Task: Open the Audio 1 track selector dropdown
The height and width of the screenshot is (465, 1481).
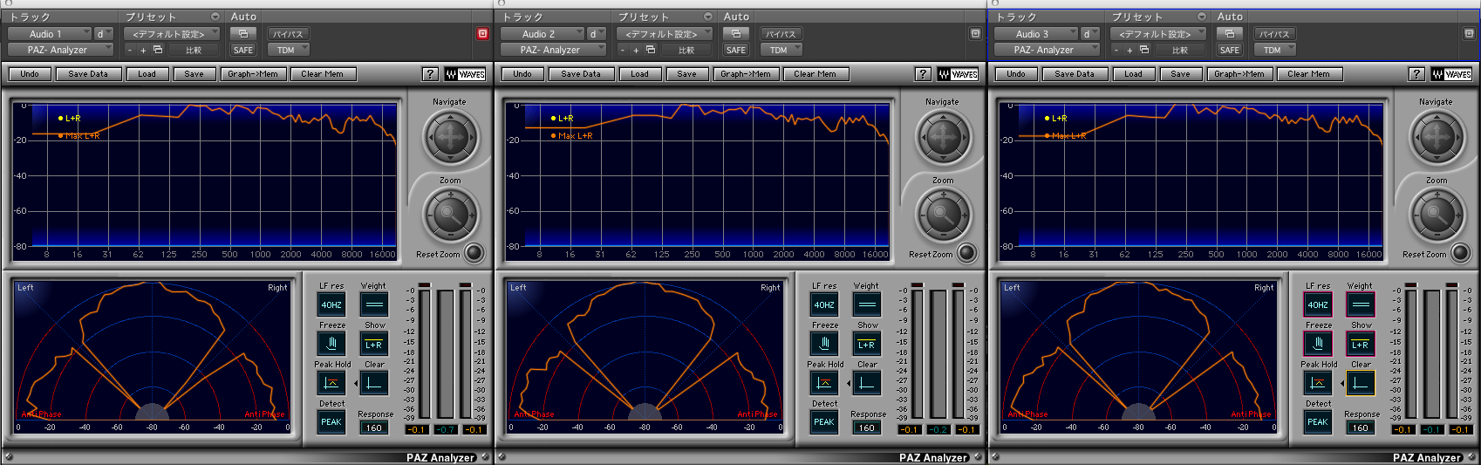Action: click(49, 34)
